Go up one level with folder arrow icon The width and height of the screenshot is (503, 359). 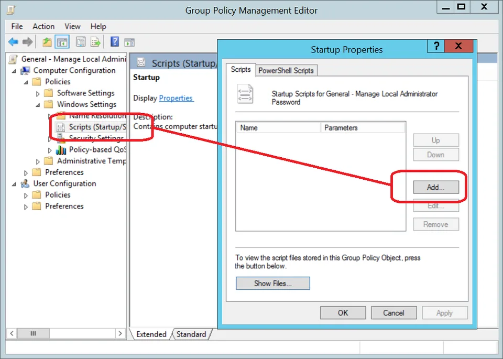point(47,42)
